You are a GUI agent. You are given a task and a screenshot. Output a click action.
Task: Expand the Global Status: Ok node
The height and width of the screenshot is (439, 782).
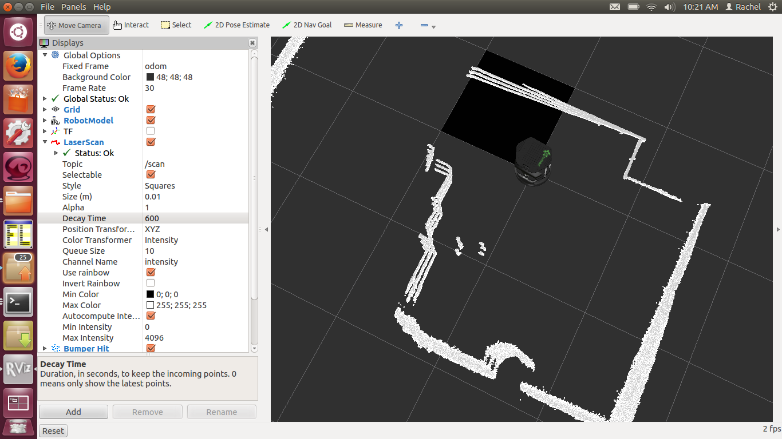(45, 98)
